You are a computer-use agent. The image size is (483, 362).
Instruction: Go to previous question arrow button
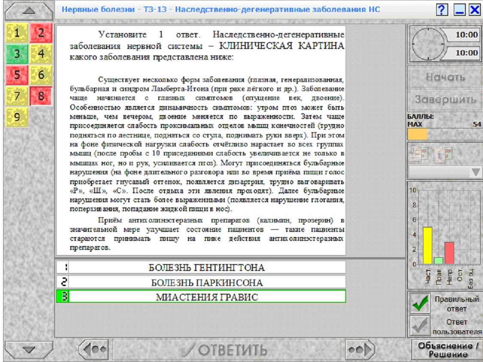tap(94, 350)
